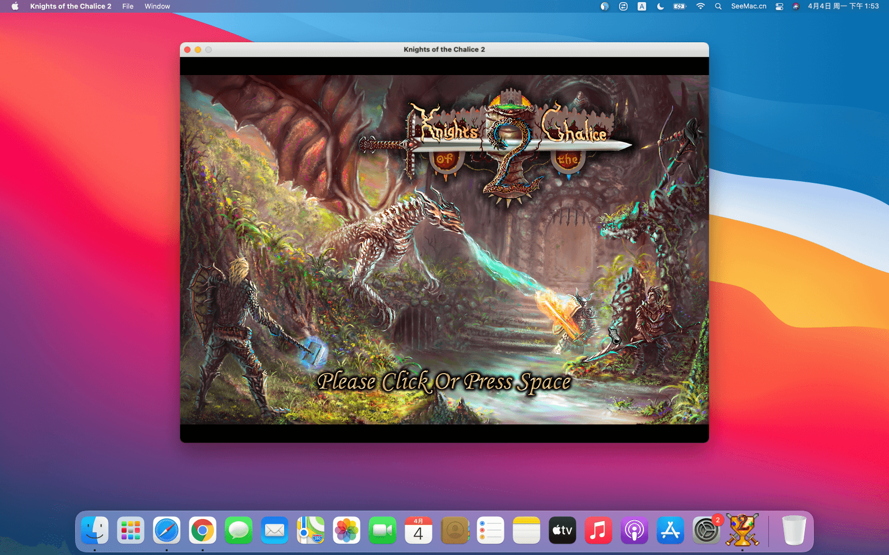Viewport: 889px width, 555px height.
Task: Close the Knights of the Chalice 2 window
Action: [x=187, y=50]
